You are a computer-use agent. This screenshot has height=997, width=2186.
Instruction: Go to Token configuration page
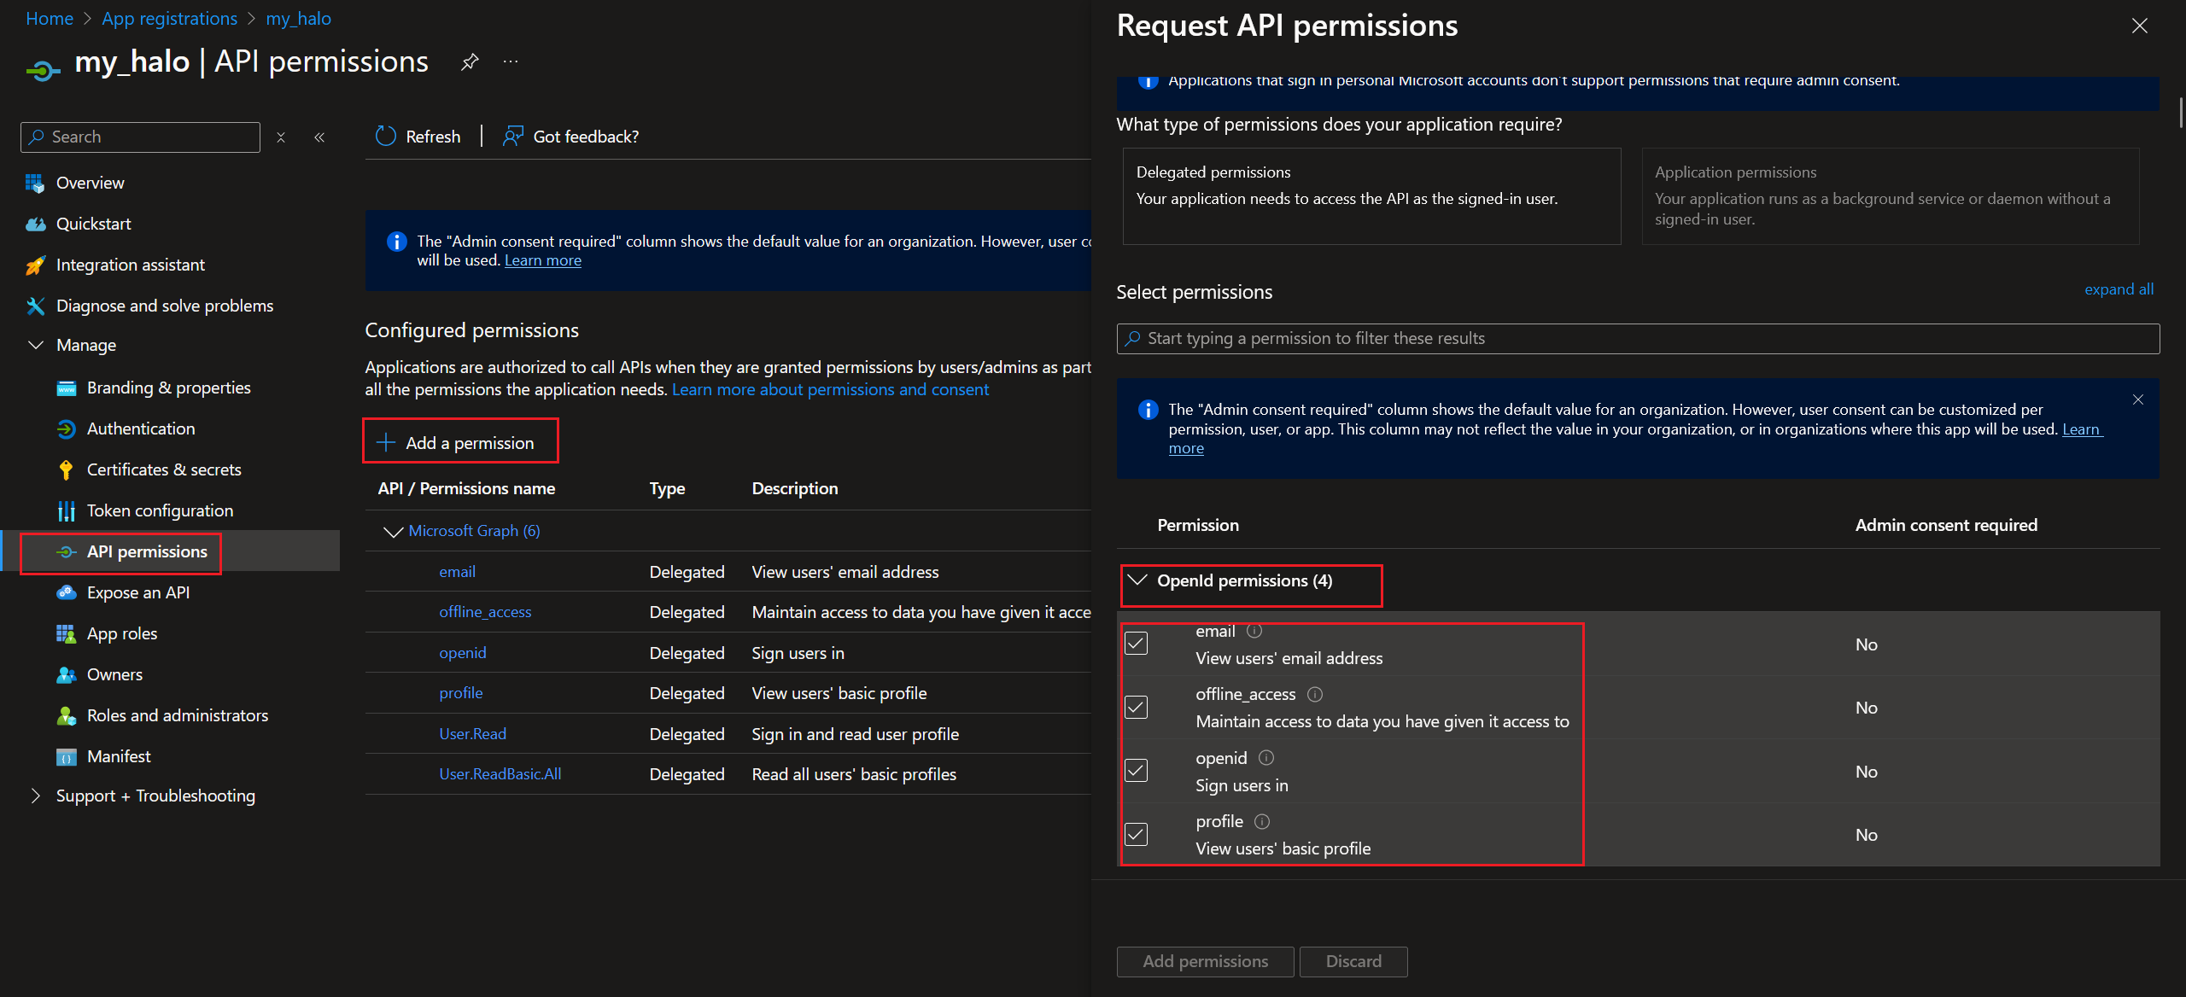tap(160, 510)
